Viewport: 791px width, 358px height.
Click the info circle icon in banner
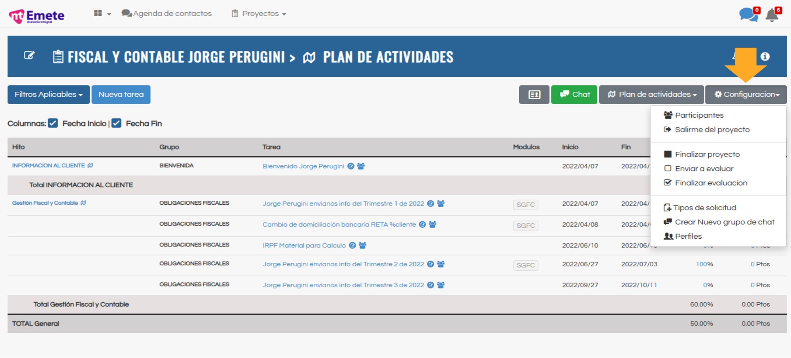point(765,57)
